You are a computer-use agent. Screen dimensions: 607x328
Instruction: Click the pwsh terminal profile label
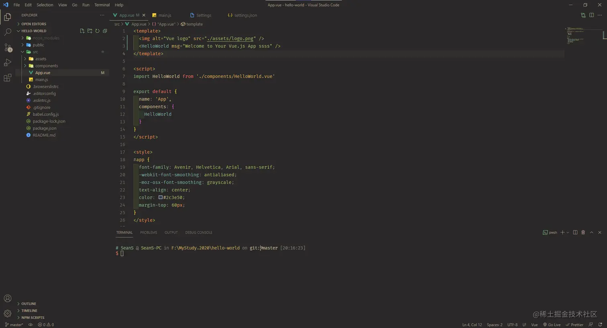pyautogui.click(x=550, y=232)
